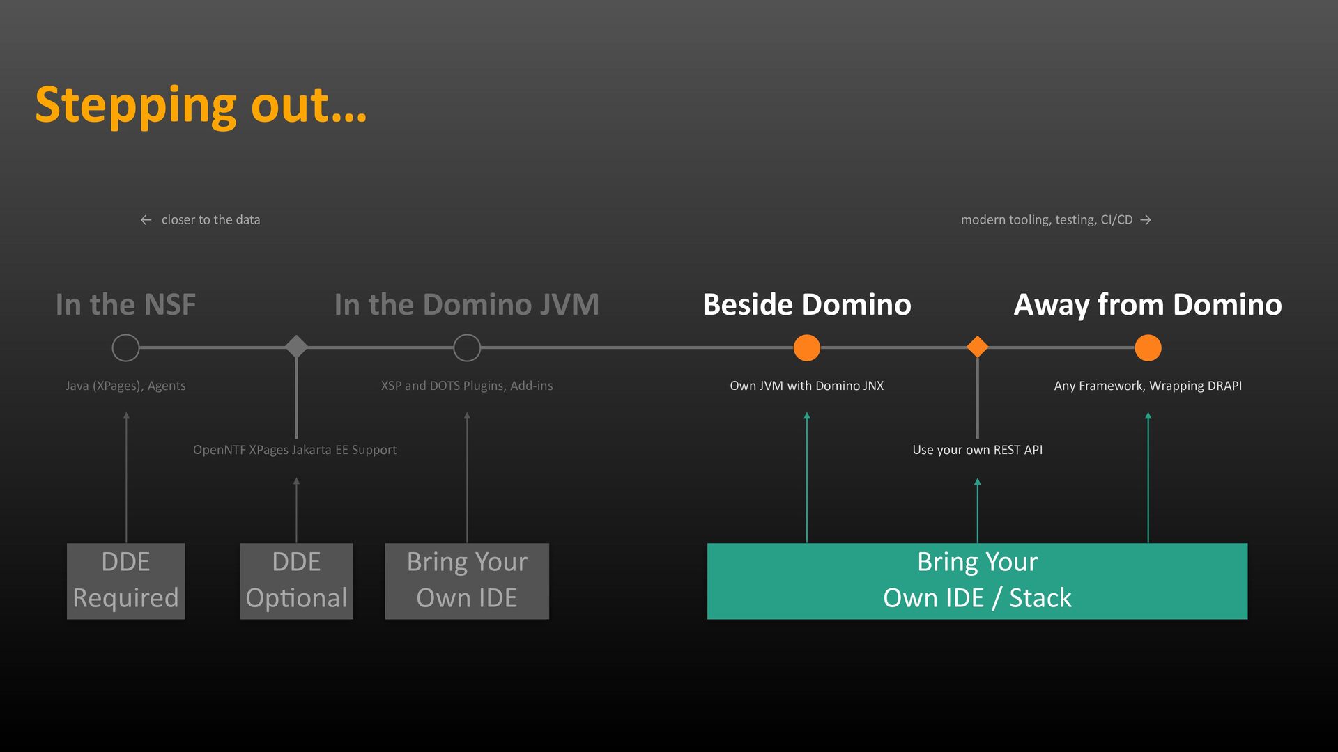Click the left arrow beside closer to the data

146,220
